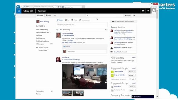
Task: Click Team Leaders green icon
Action: (x=112, y=72)
